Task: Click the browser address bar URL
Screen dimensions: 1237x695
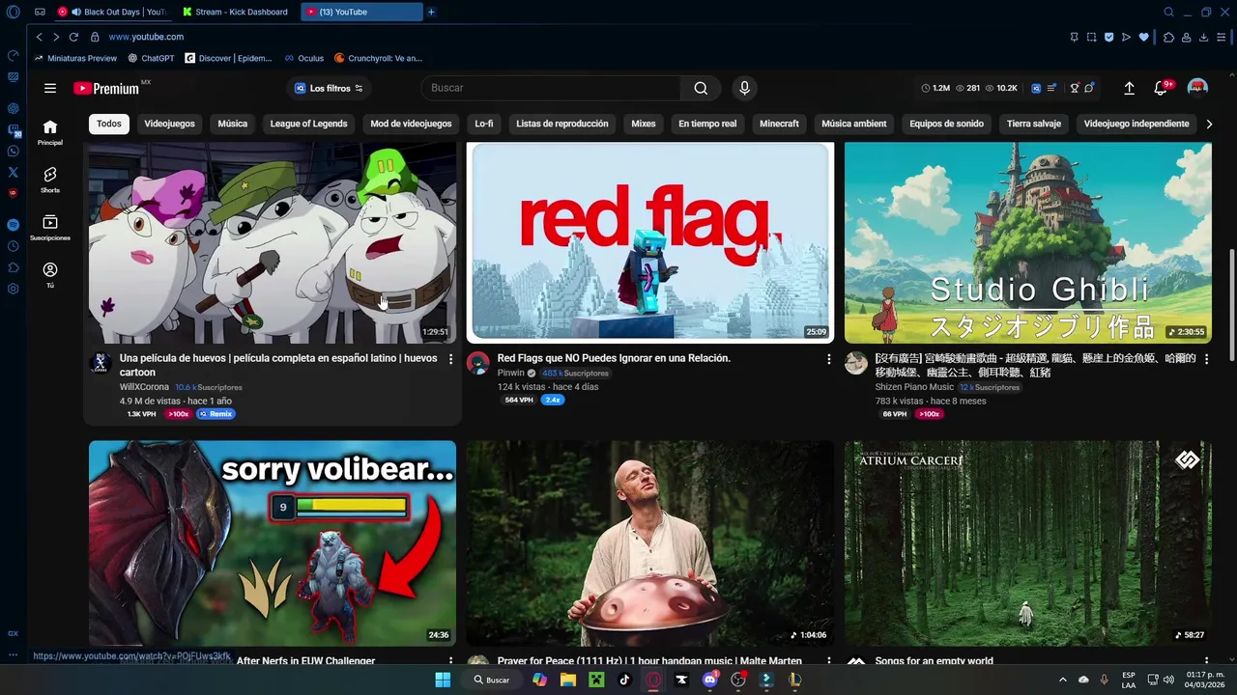Action: [x=146, y=37]
